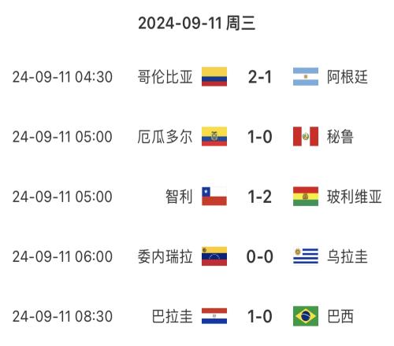Click the Colombia flag icon
Image resolution: width=394 pixels, height=346 pixels.
tap(214, 76)
